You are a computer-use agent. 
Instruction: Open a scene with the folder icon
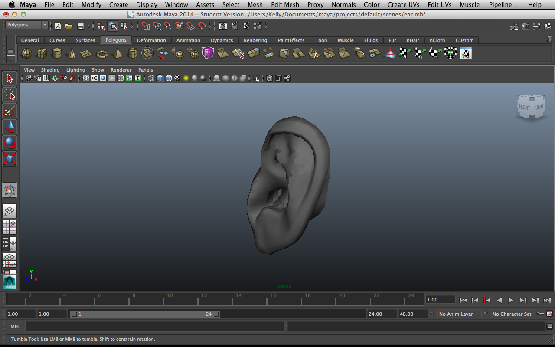click(69, 26)
